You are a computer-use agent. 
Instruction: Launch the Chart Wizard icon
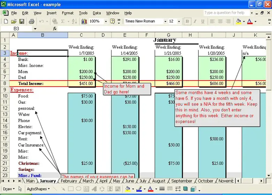click(x=84, y=21)
